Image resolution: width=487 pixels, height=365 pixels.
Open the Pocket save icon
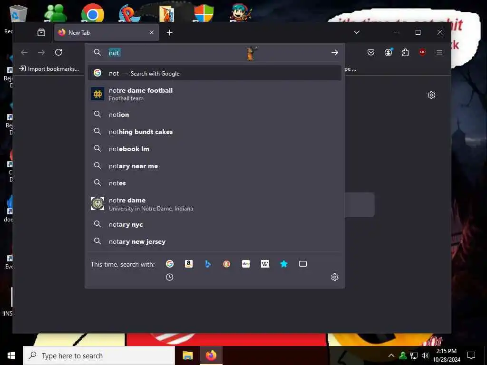[371, 52]
